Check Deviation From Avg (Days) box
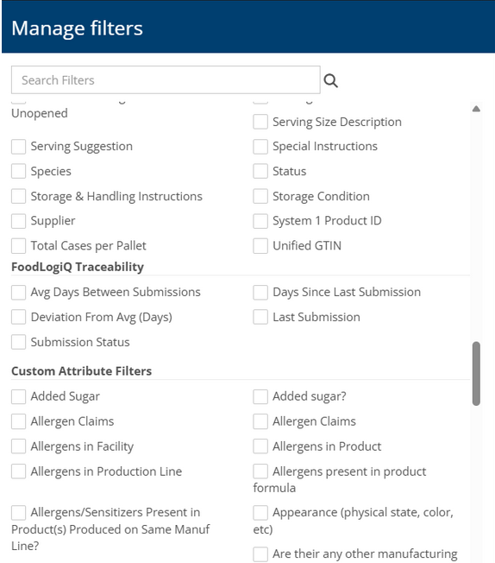Viewport: 495px width, 563px height. (x=18, y=317)
